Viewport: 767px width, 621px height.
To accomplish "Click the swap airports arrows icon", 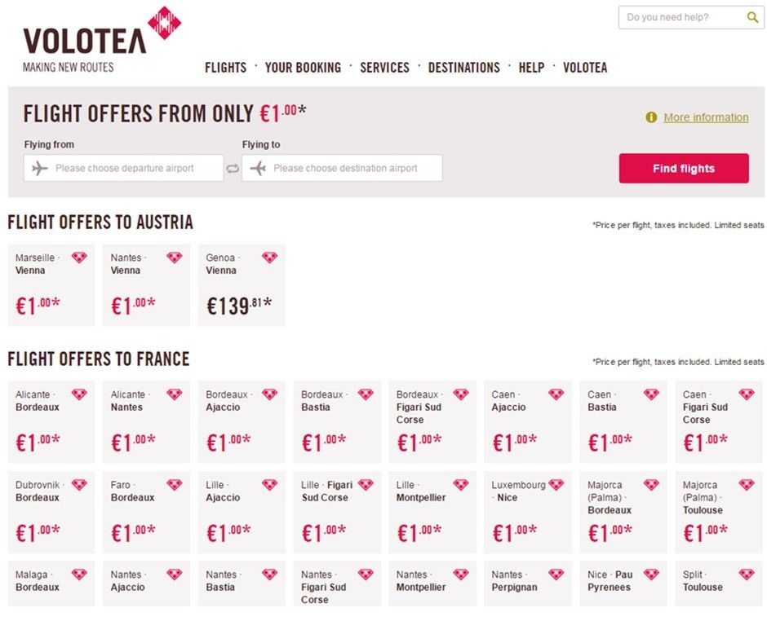I will coord(233,169).
